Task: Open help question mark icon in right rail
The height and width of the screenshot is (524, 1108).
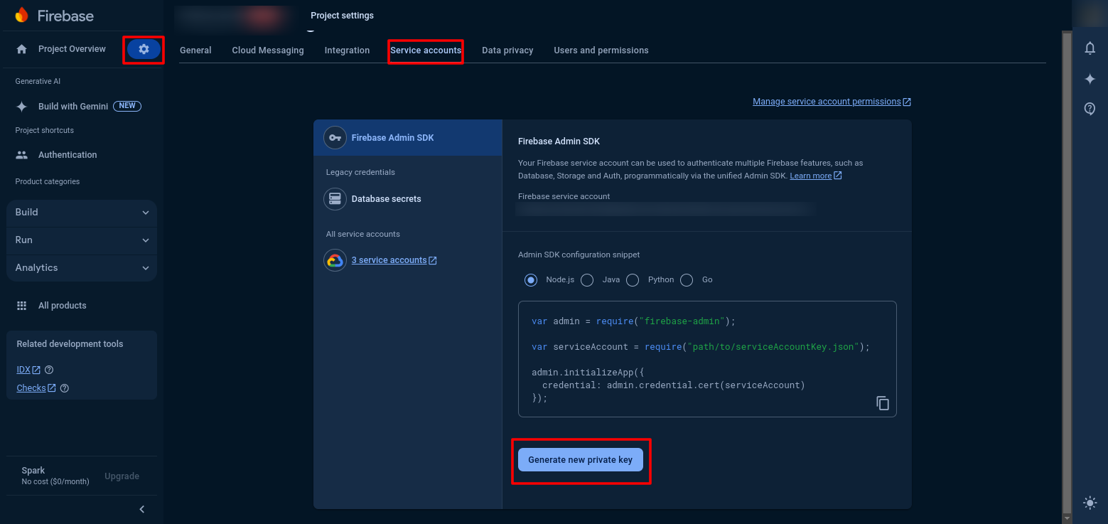Action: tap(1090, 109)
